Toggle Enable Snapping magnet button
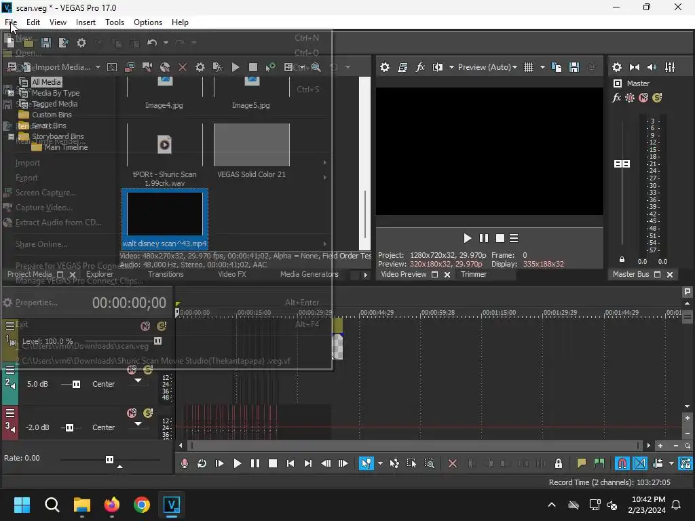This screenshot has width=695, height=521. (622, 463)
